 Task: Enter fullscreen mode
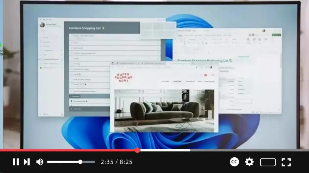tap(286, 162)
